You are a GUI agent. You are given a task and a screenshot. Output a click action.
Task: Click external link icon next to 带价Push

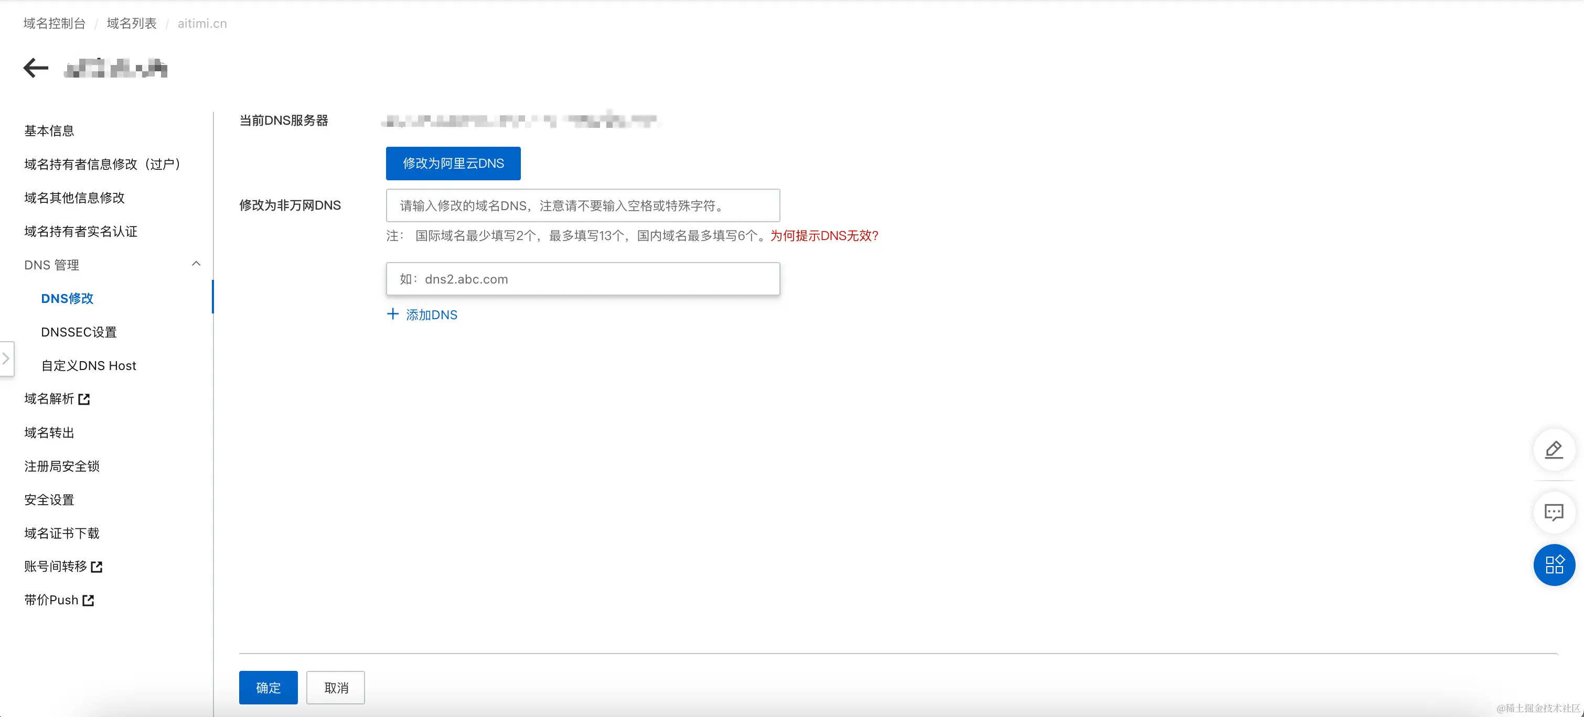pos(89,600)
